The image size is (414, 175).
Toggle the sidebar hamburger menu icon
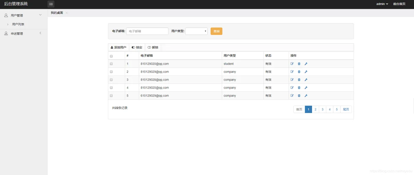click(x=51, y=4)
